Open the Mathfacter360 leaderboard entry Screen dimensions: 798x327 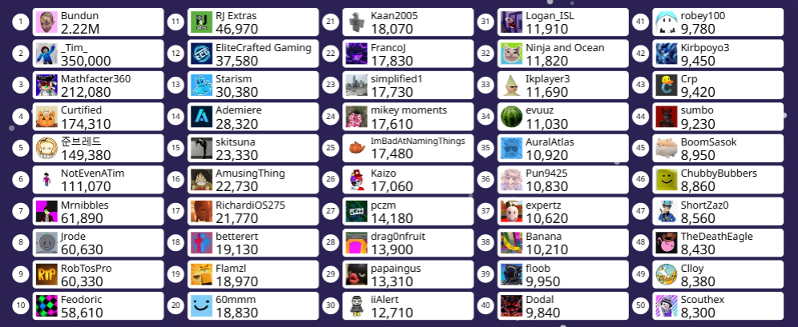coord(99,86)
